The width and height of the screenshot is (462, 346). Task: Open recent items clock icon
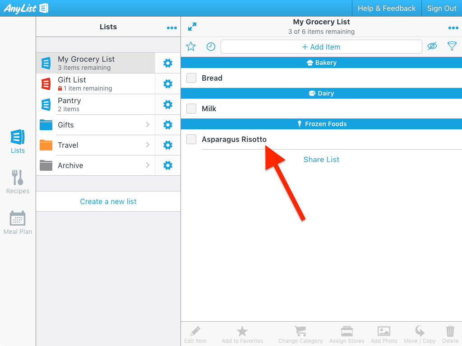point(211,46)
